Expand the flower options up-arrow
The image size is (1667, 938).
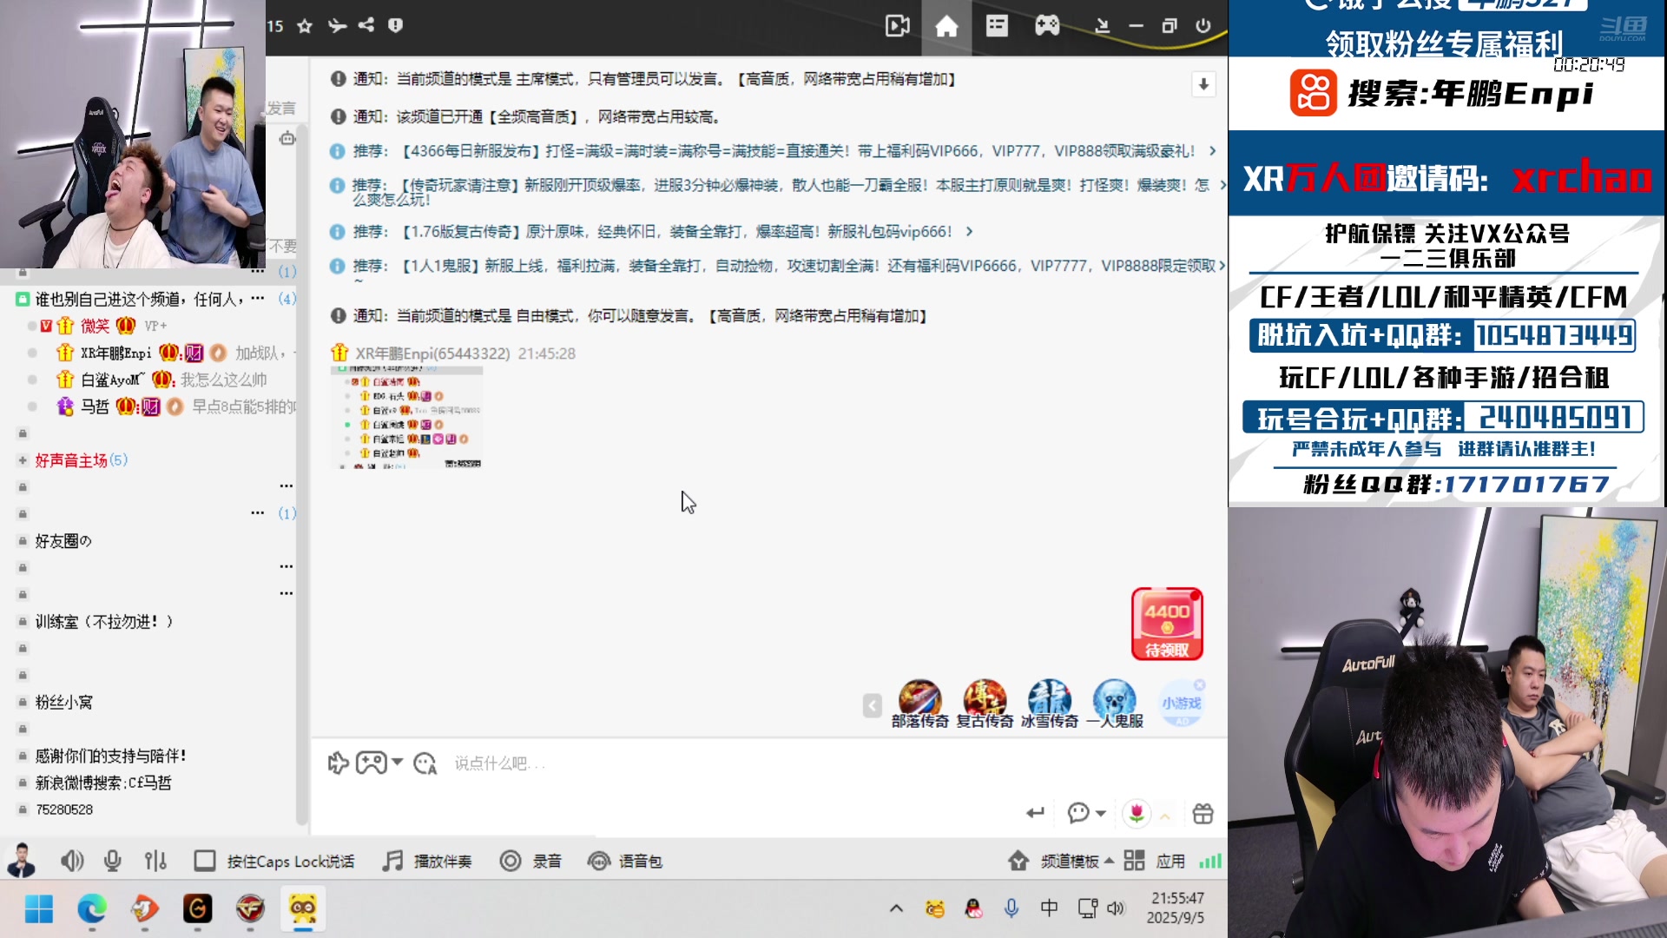[1165, 816]
